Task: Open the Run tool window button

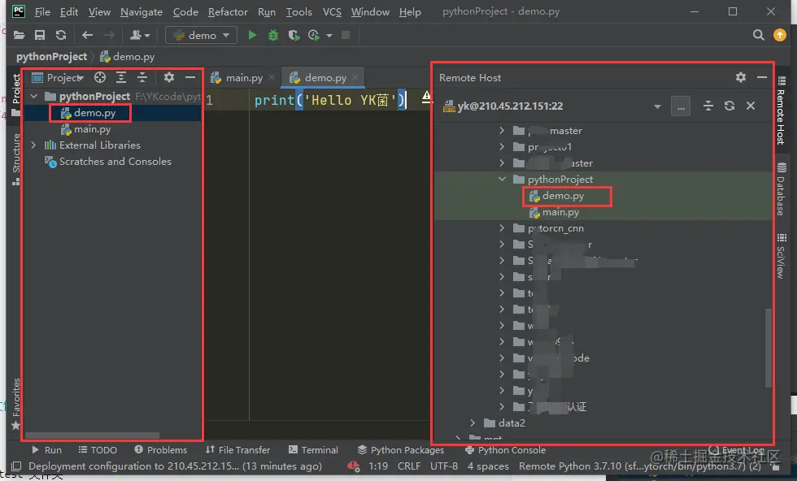Action: (x=47, y=450)
